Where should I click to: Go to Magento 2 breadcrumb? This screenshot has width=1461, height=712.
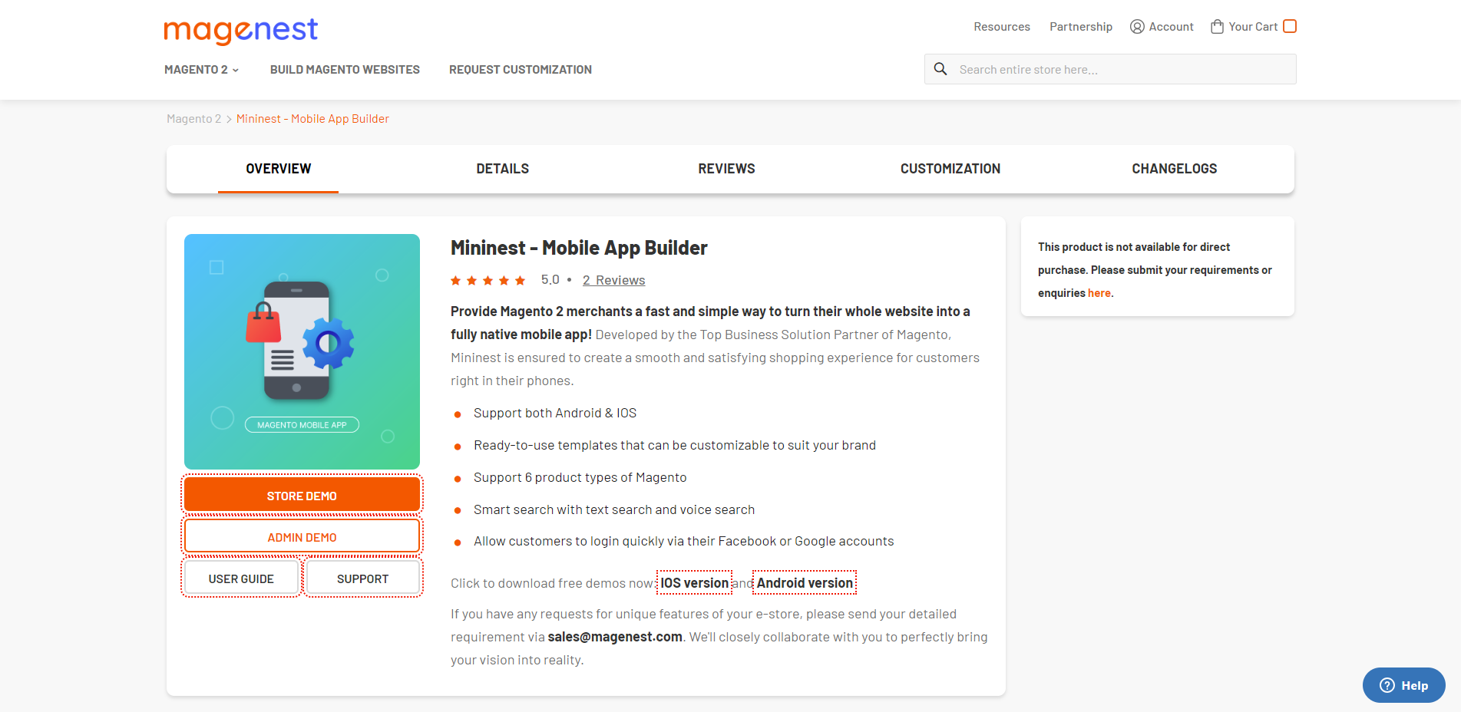pyautogui.click(x=193, y=119)
